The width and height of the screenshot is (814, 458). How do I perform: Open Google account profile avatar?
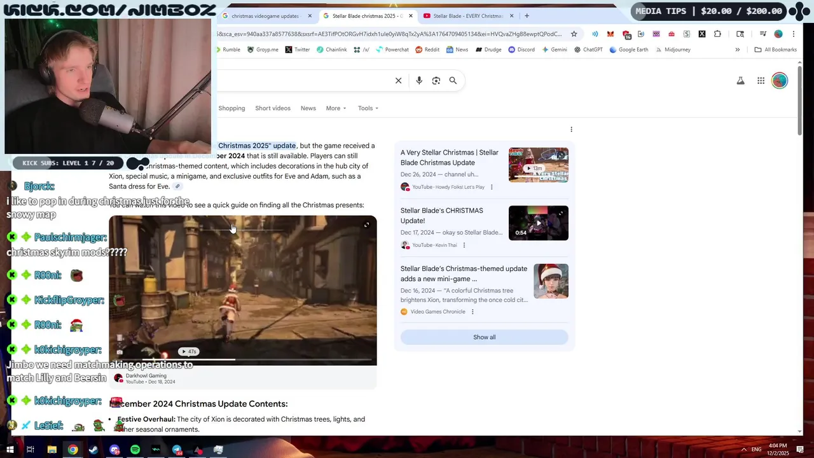[780, 81]
